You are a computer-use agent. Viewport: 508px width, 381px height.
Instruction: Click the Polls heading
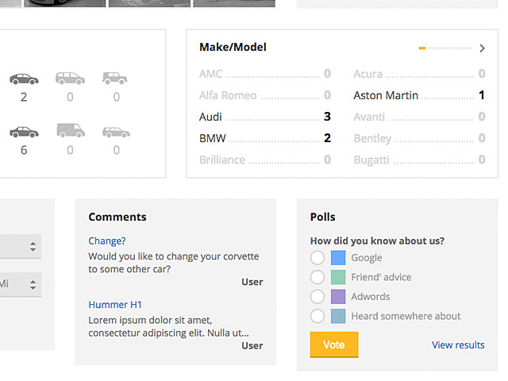323,217
